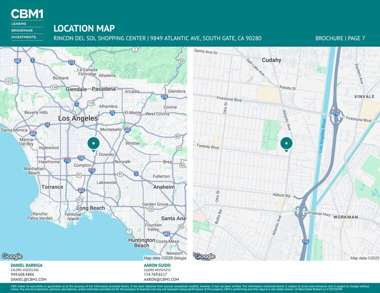Click the Route 1 shield near Huntington Beach
This screenshot has height=293, width=380.
coord(129,231)
